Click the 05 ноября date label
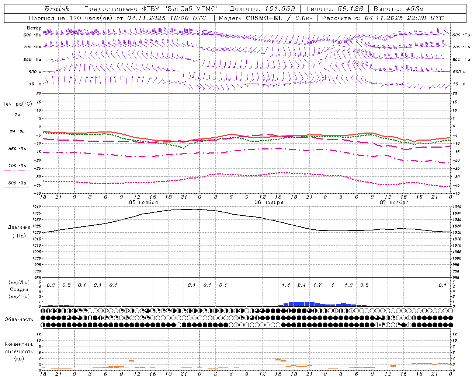Viewport: 472px width, 377px height. point(143,202)
